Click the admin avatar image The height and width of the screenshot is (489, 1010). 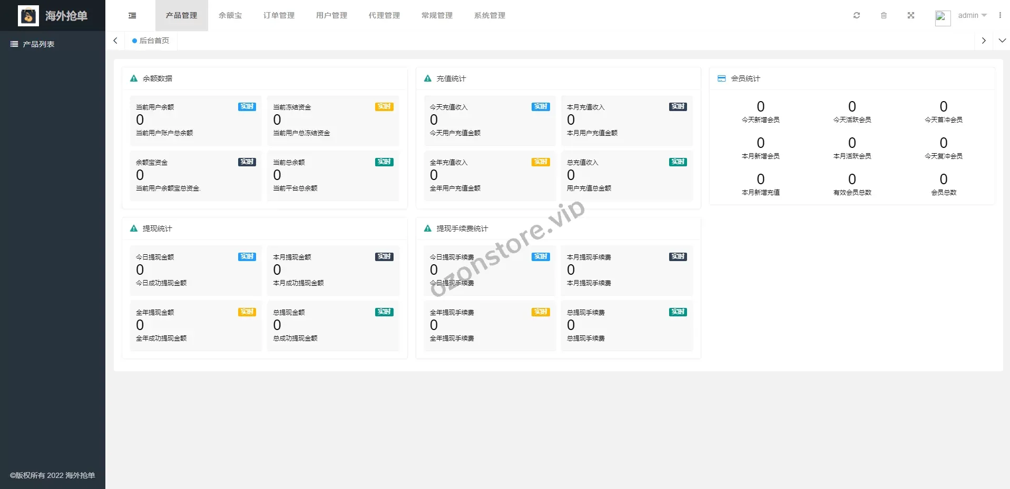[942, 17]
